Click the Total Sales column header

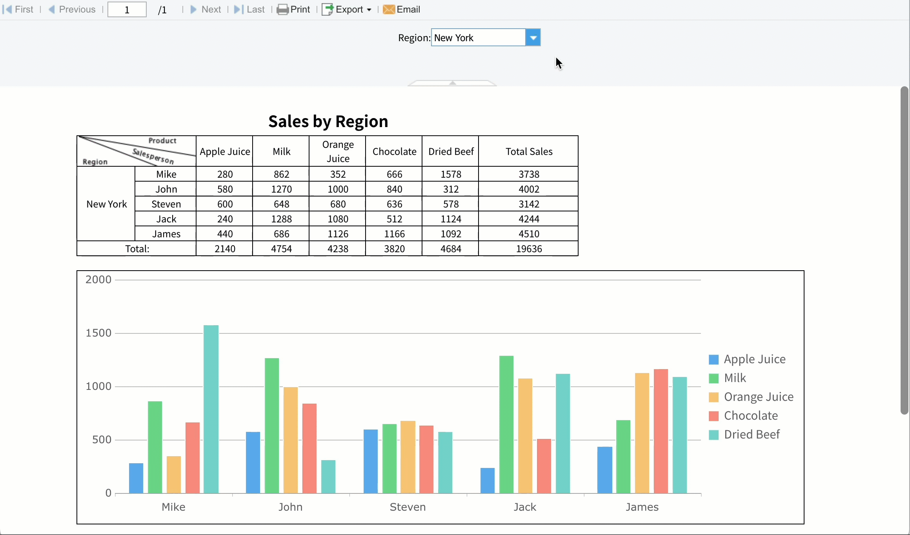point(529,151)
